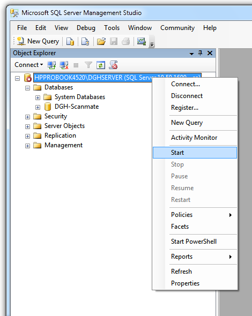Open the Reports submenu
The width and height of the screenshot is (252, 316).
(195, 257)
